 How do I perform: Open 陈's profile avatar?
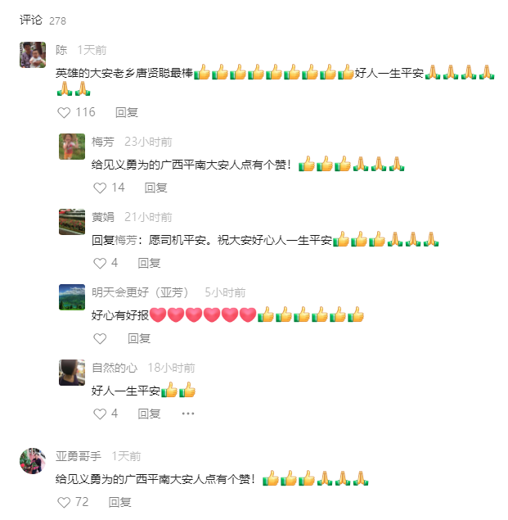[33, 55]
